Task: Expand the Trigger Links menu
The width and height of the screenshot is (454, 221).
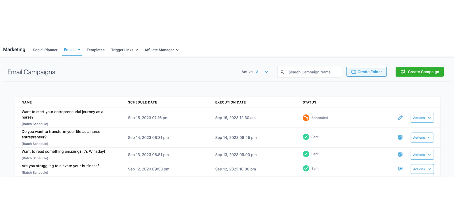Action: [125, 50]
